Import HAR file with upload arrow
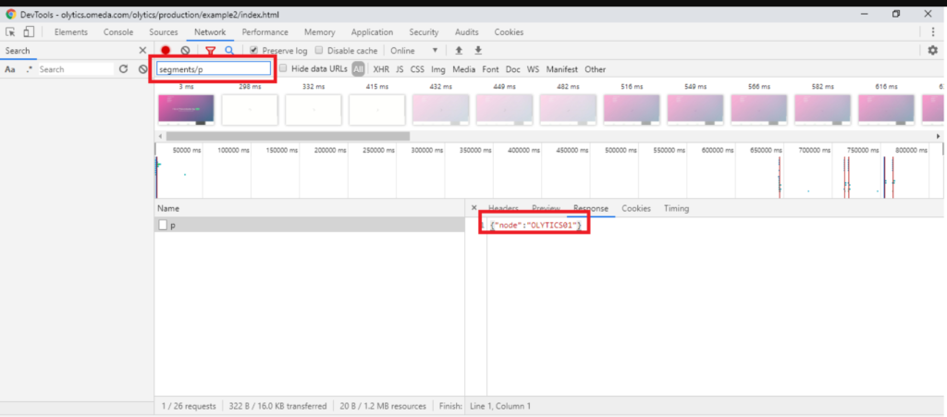Image resolution: width=947 pixels, height=417 pixels. 459,51
